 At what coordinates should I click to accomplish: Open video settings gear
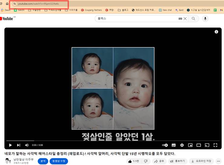click(x=182, y=145)
